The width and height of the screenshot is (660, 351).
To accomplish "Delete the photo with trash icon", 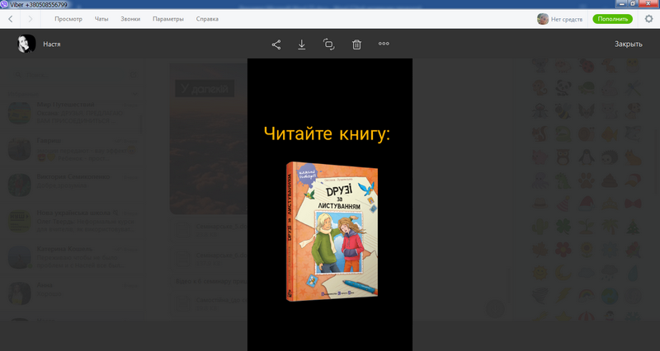I will [x=356, y=44].
